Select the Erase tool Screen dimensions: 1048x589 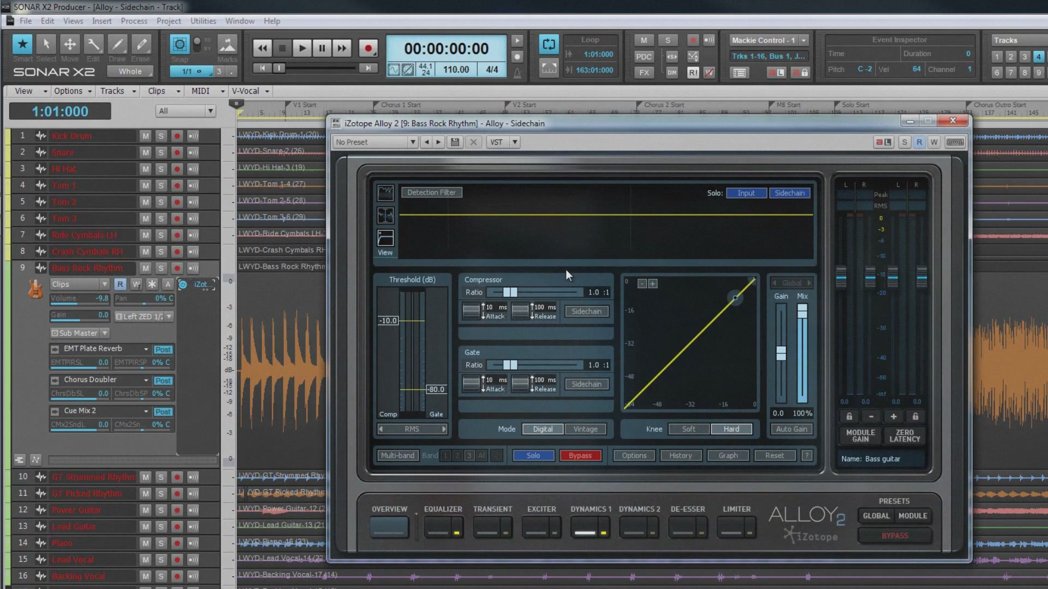[x=141, y=44]
